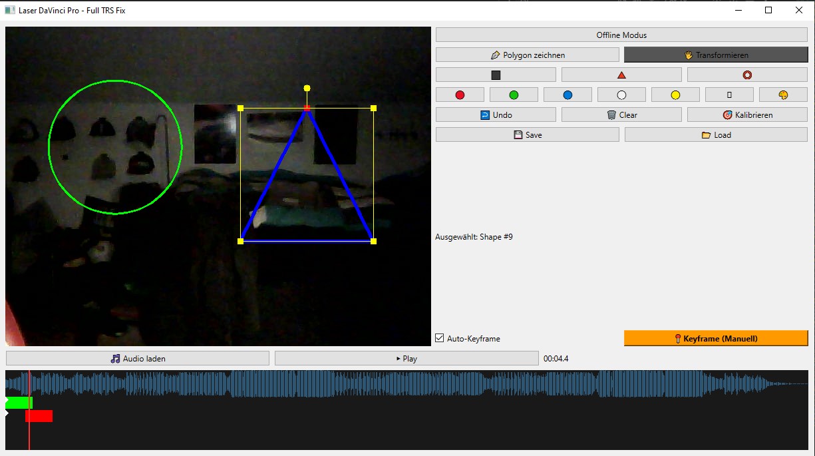The width and height of the screenshot is (815, 456).
Task: Click the app icon in title bar
Action: [x=10, y=10]
